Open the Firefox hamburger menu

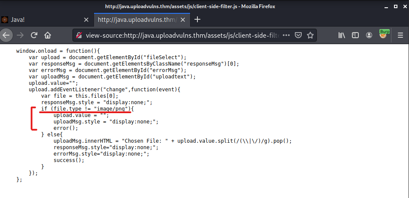click(x=400, y=35)
